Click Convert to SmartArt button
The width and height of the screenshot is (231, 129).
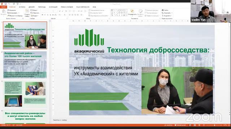point(99,16)
